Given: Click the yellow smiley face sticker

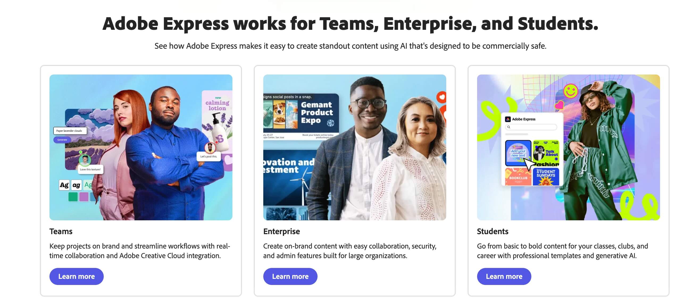Looking at the screenshot, I should tap(570, 91).
